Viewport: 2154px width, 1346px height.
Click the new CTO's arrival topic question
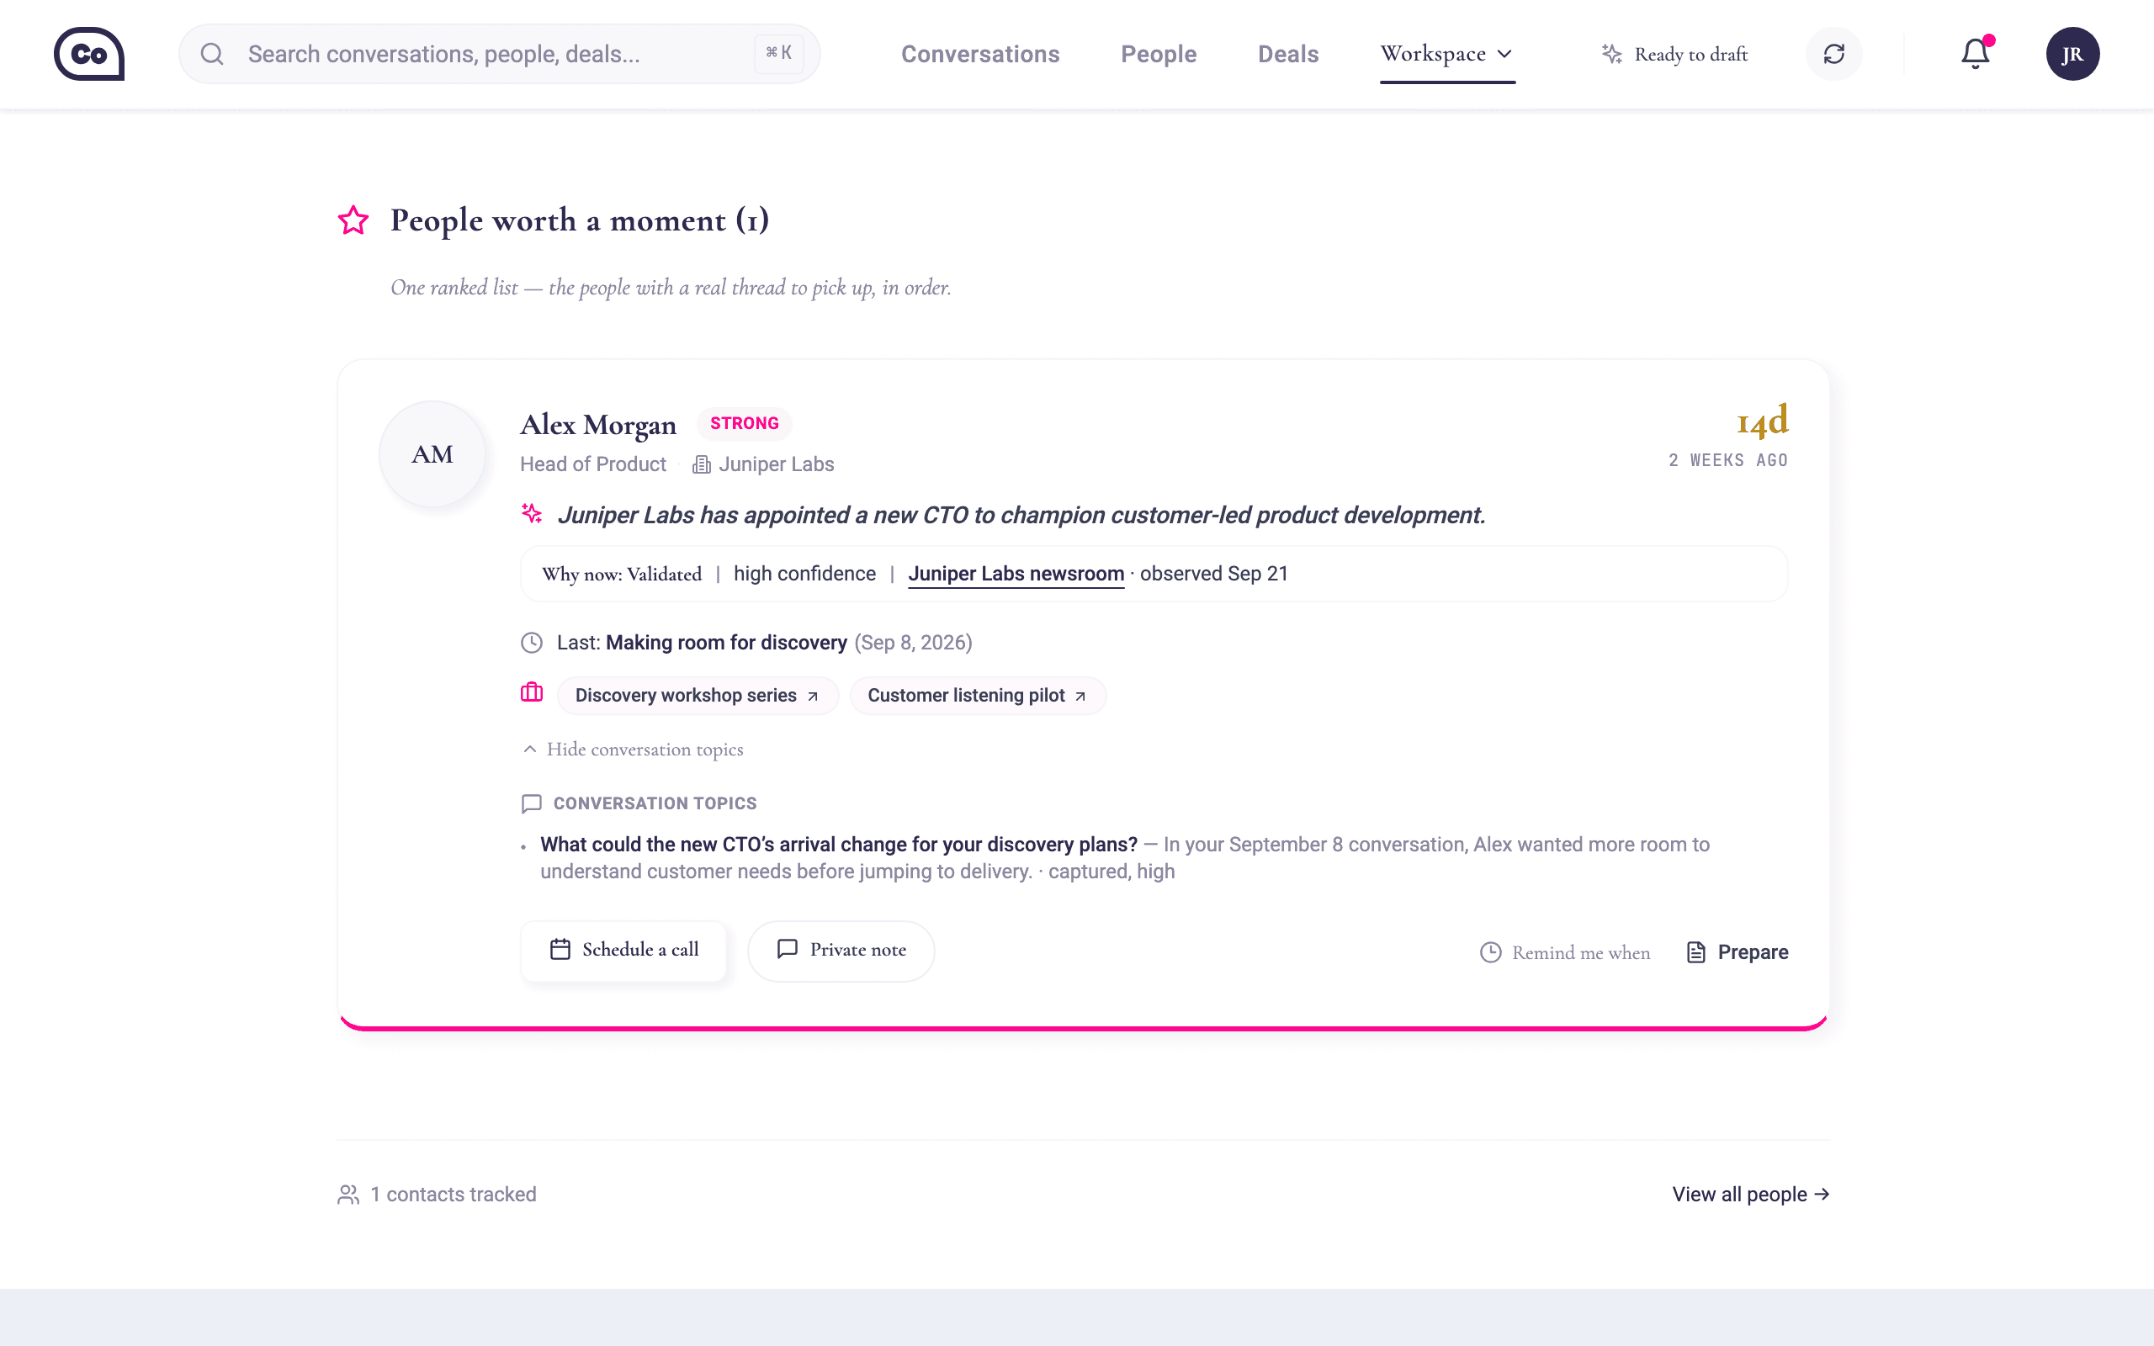pyautogui.click(x=838, y=845)
